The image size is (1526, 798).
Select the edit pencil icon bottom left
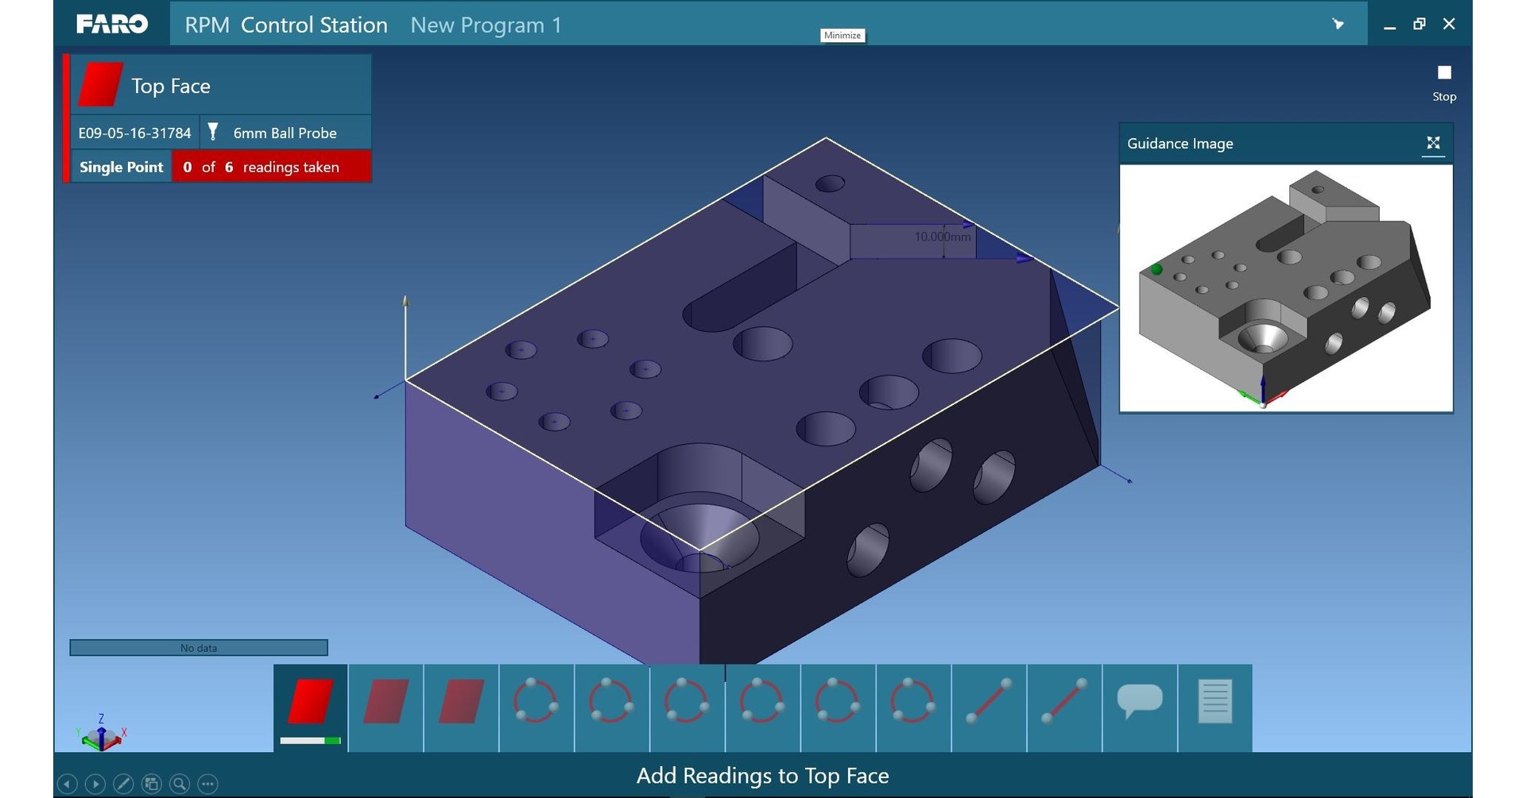coord(124,784)
